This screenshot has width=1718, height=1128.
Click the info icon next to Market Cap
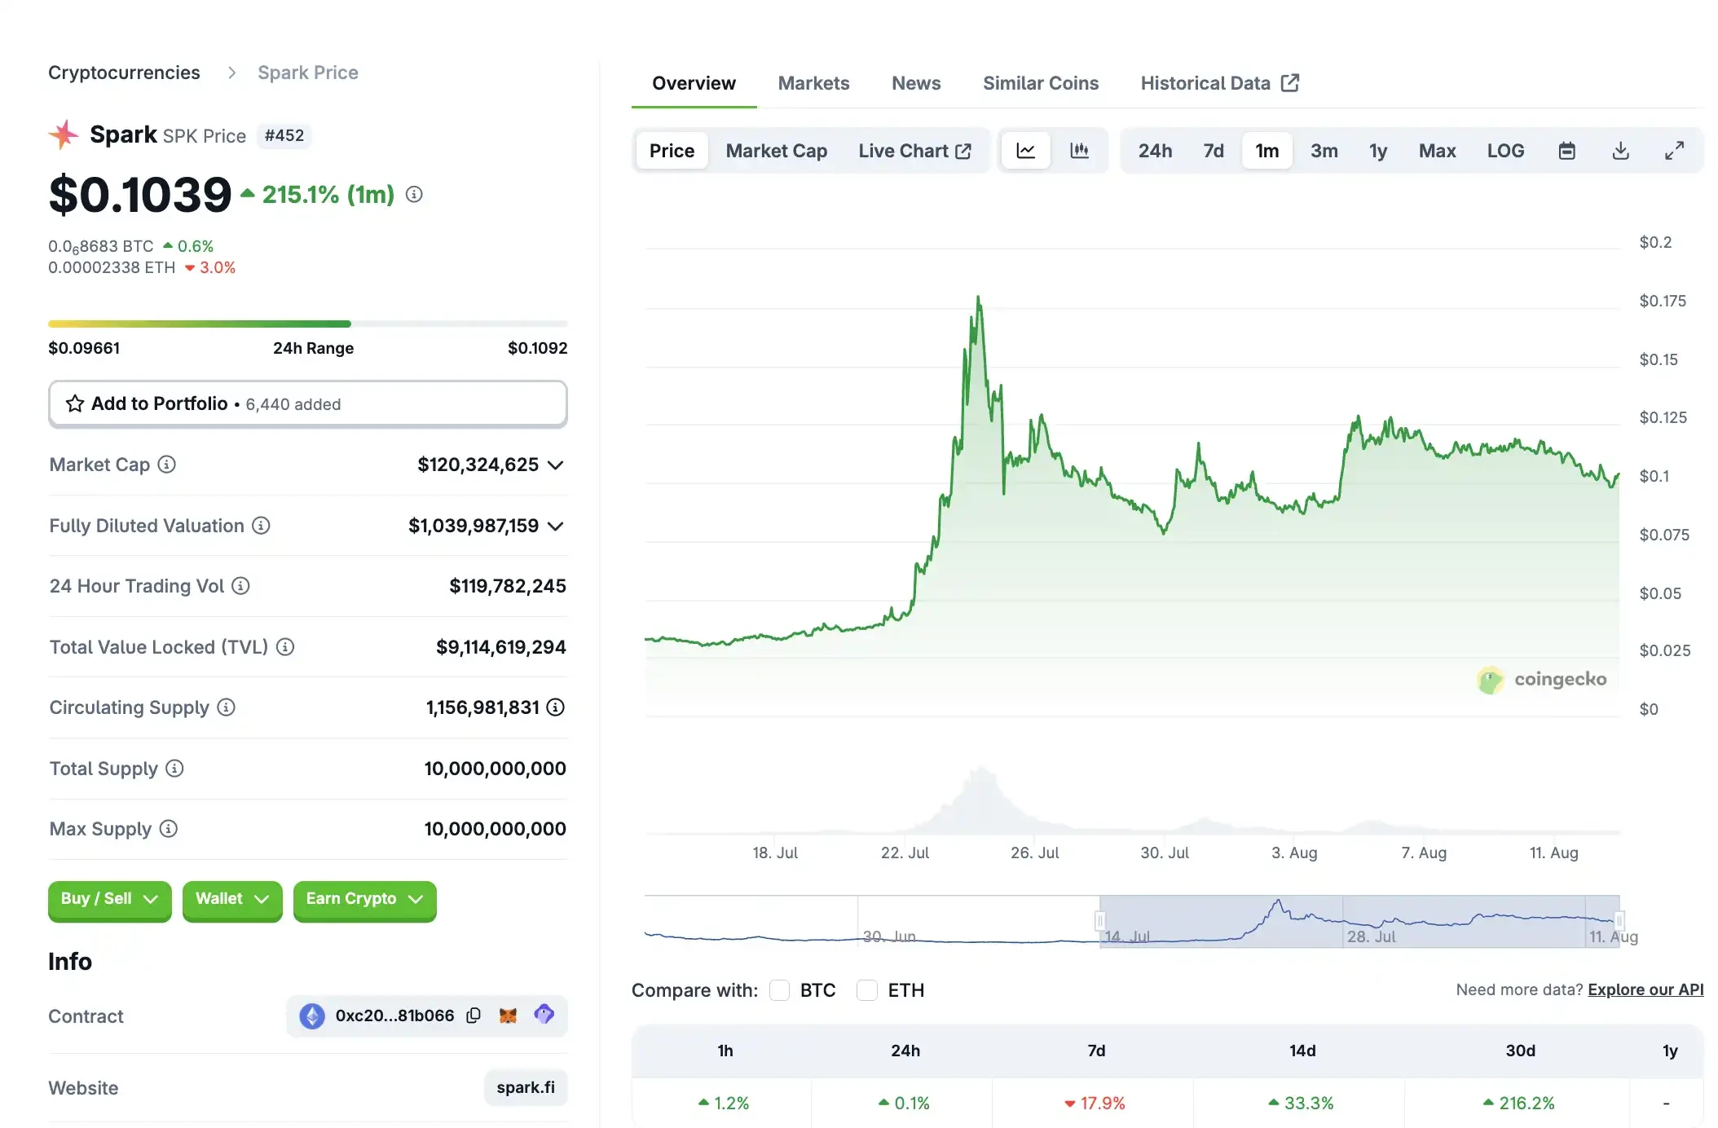(167, 465)
